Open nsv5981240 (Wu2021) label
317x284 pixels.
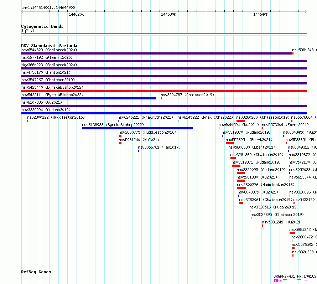[139, 140]
